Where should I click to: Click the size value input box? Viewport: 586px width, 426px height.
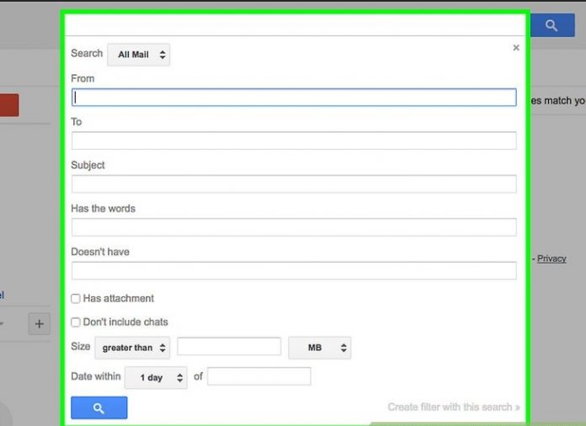pyautogui.click(x=229, y=347)
